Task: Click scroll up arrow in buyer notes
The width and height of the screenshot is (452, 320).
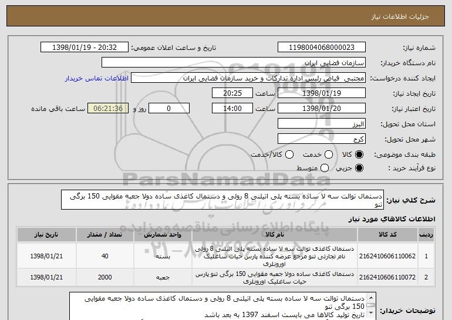Action: pos(371,298)
